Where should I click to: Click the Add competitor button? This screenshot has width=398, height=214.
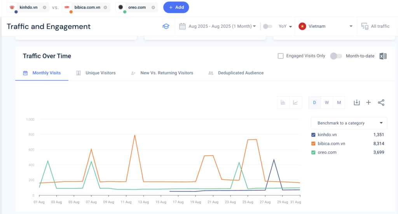(x=176, y=7)
